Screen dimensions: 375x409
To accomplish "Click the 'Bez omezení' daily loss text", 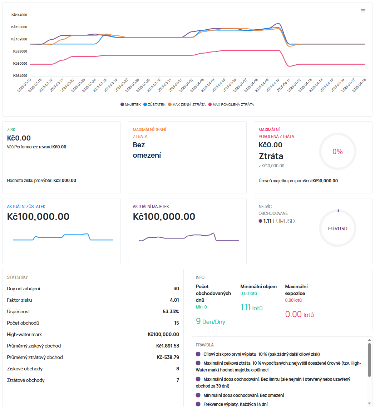I will click(x=147, y=150).
